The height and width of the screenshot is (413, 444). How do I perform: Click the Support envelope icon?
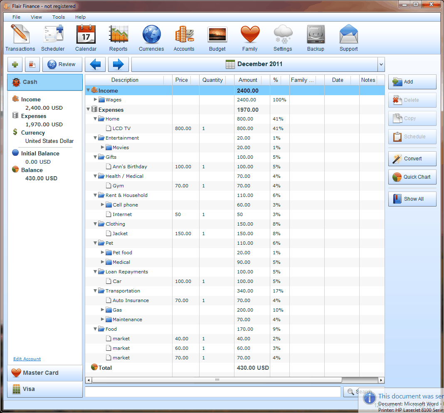tap(348, 35)
